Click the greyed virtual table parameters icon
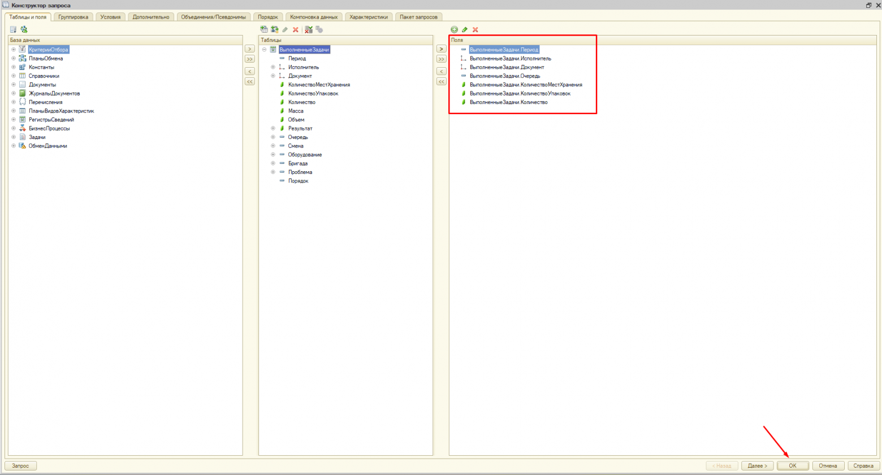This screenshot has height=475, width=882. click(319, 29)
